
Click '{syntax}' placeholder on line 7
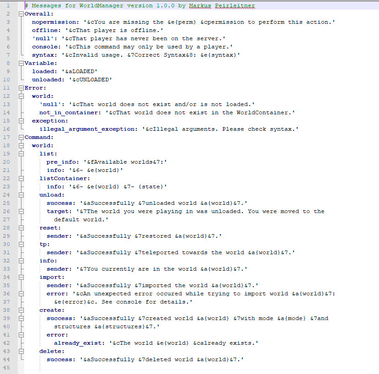coord(222,55)
